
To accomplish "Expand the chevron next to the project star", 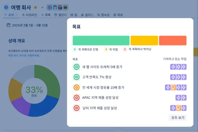I will coord(42,7).
